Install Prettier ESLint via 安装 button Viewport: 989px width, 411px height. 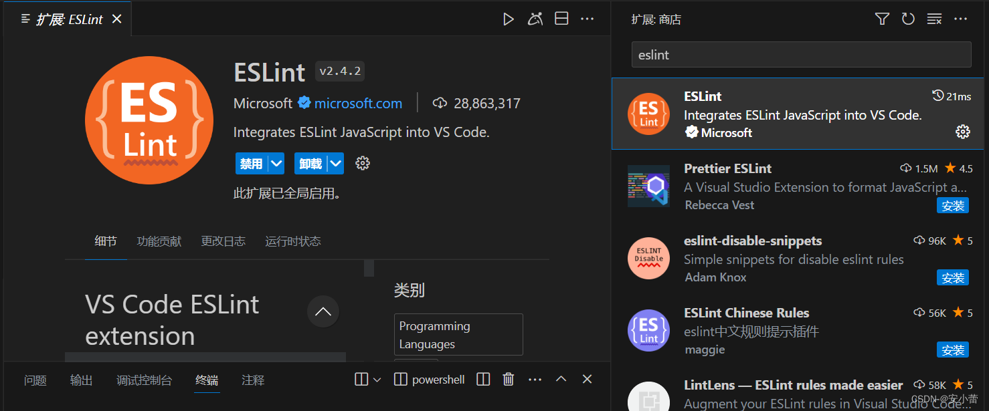(x=953, y=205)
